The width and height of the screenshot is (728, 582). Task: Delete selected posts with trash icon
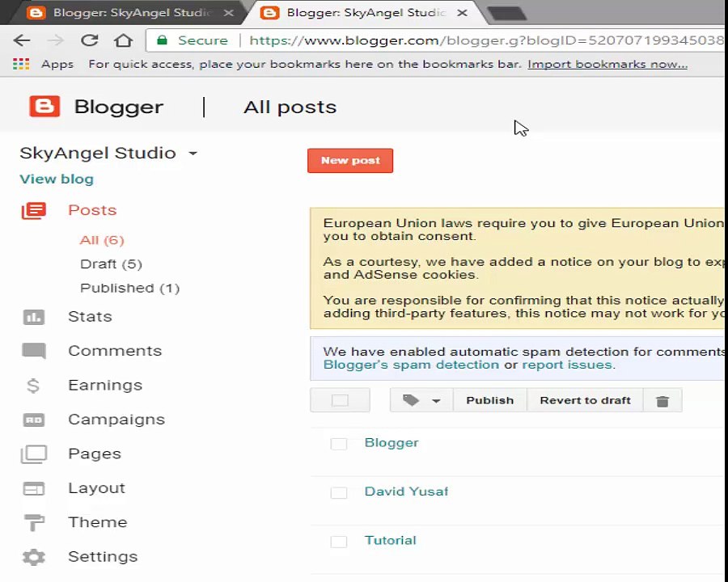coord(662,401)
